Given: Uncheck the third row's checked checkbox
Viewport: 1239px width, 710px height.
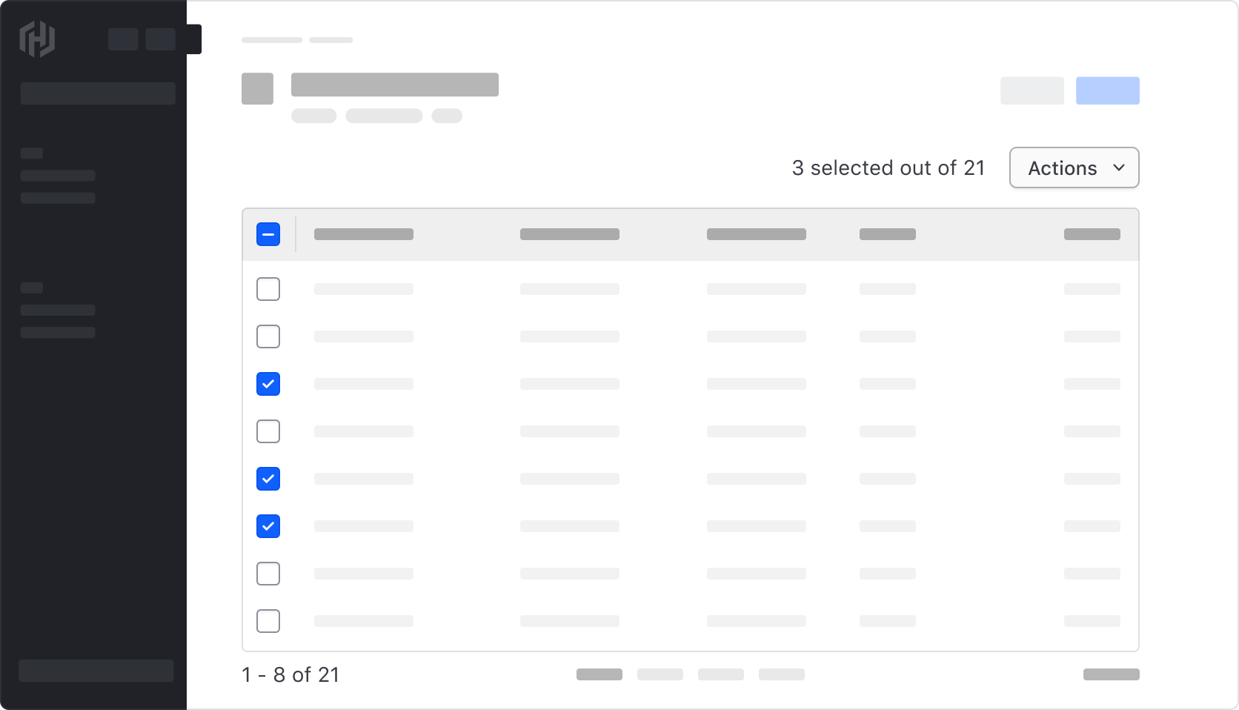Looking at the screenshot, I should (268, 384).
